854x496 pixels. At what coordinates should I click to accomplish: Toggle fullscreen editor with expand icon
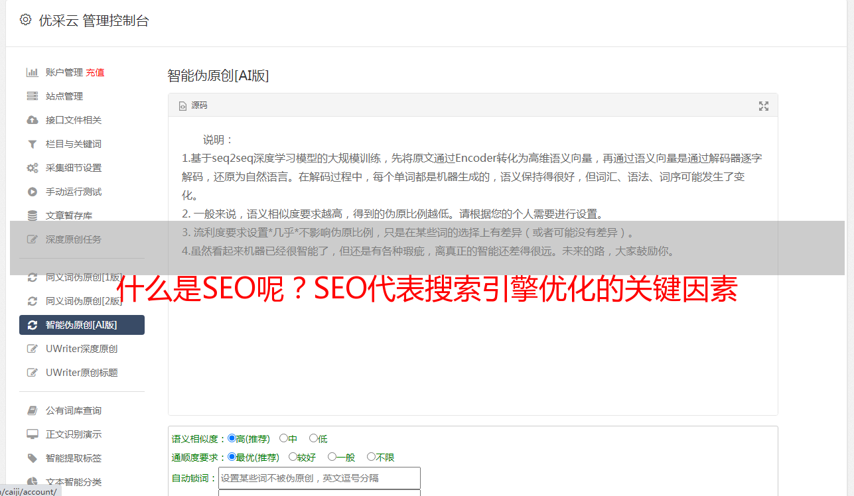pos(764,106)
